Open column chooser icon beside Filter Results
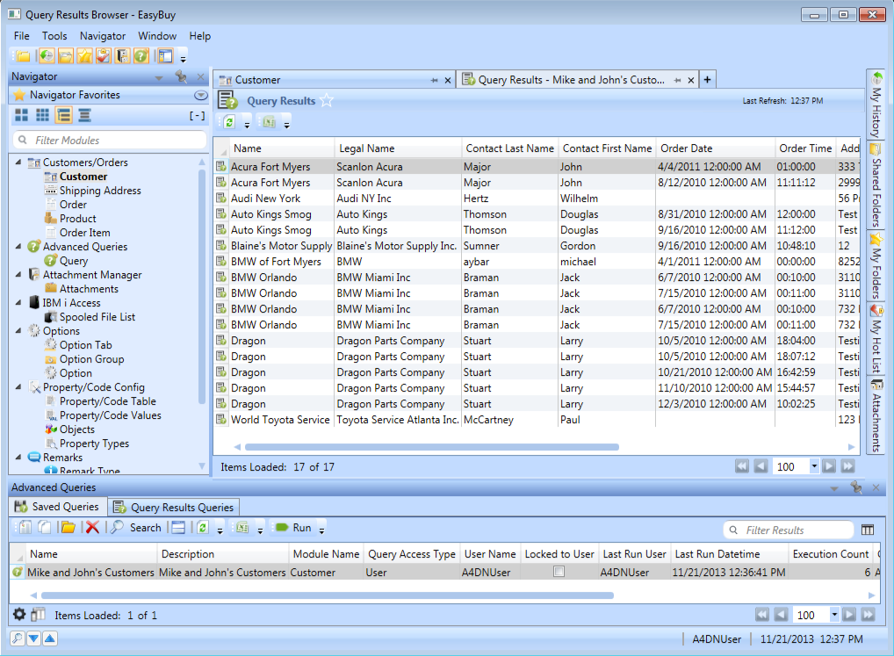 tap(868, 530)
